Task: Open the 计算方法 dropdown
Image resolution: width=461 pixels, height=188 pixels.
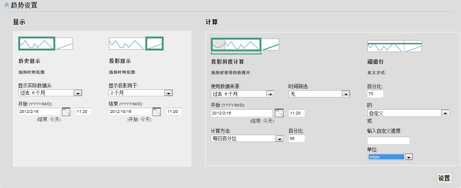Action: (x=279, y=139)
